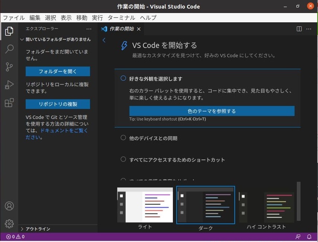
Task: Click the すべてにアクセスするためのショートカット step title
Action: [x=177, y=160]
